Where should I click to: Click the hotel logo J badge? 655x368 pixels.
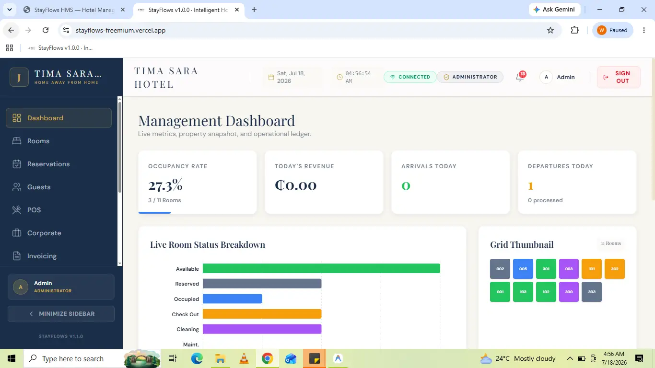[19, 77]
